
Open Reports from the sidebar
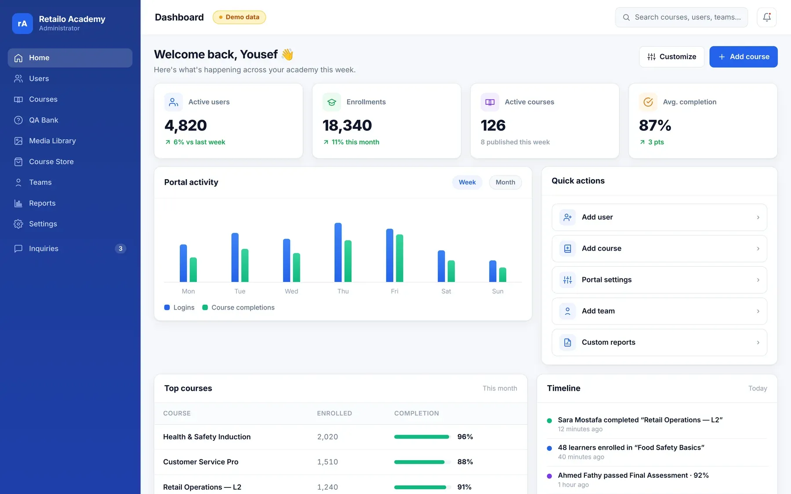point(70,203)
